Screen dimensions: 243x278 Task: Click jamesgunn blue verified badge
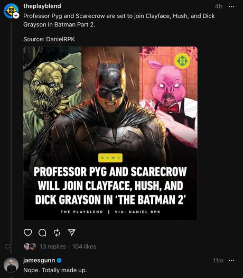(x=59, y=261)
